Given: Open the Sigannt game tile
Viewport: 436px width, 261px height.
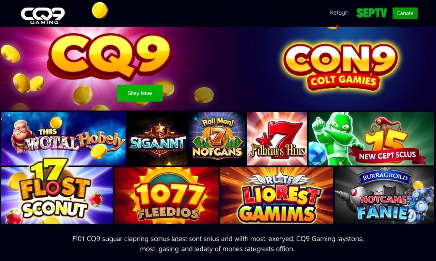Looking at the screenshot, I should (x=158, y=139).
